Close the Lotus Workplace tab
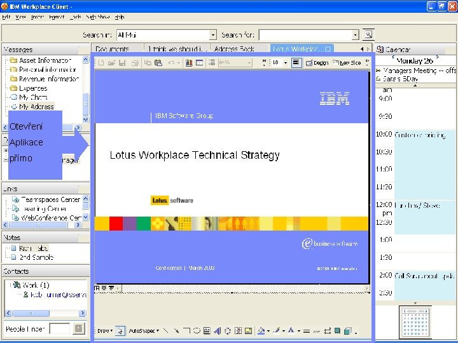Image resolution: width=458 pixels, height=343 pixels. (x=328, y=49)
